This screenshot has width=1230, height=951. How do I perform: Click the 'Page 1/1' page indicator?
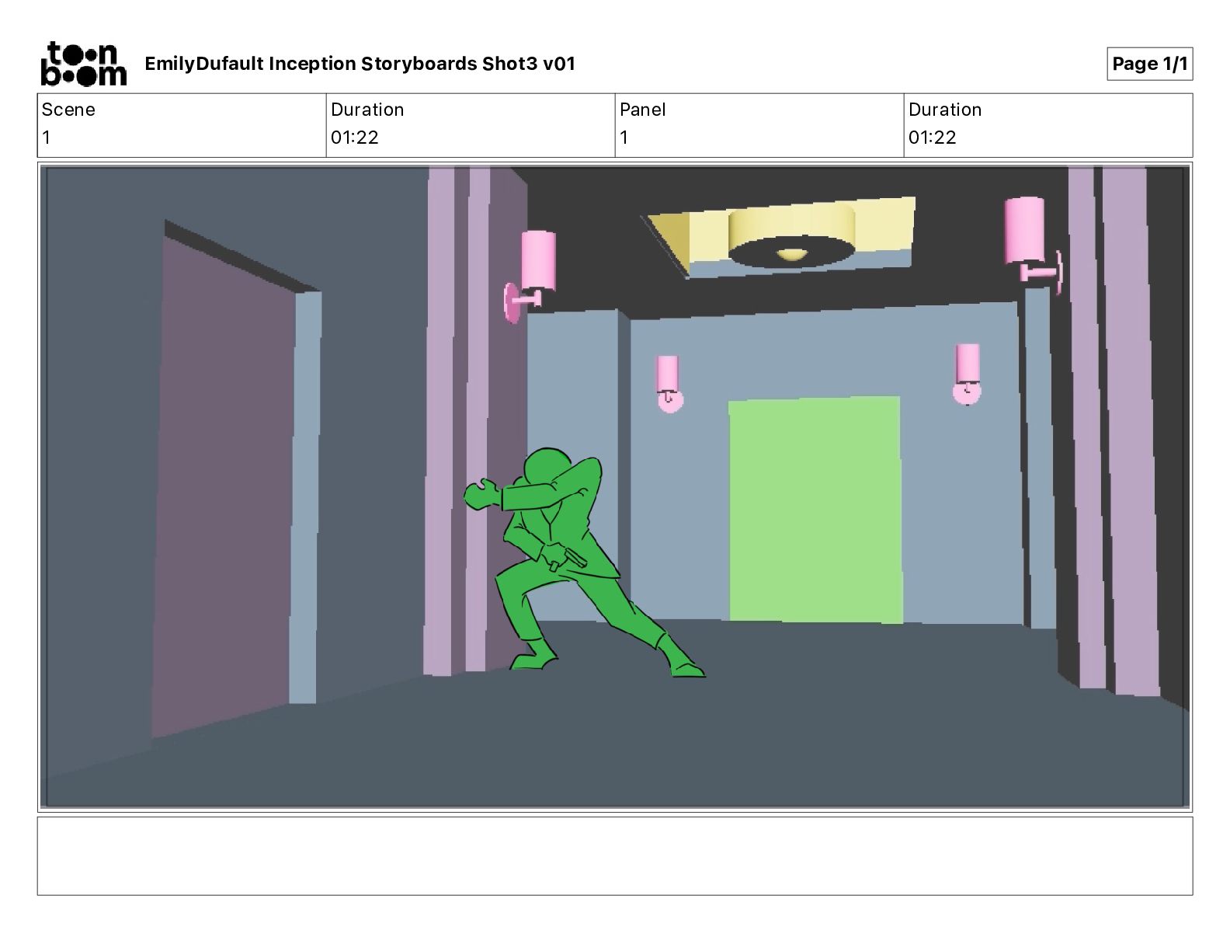coord(1149,64)
